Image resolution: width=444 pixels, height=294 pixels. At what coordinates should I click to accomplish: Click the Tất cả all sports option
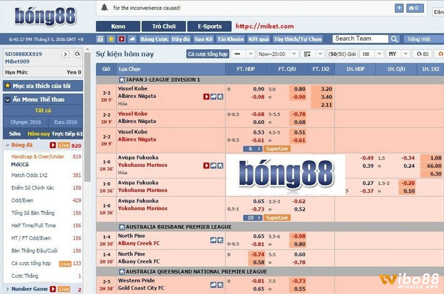tap(43, 111)
